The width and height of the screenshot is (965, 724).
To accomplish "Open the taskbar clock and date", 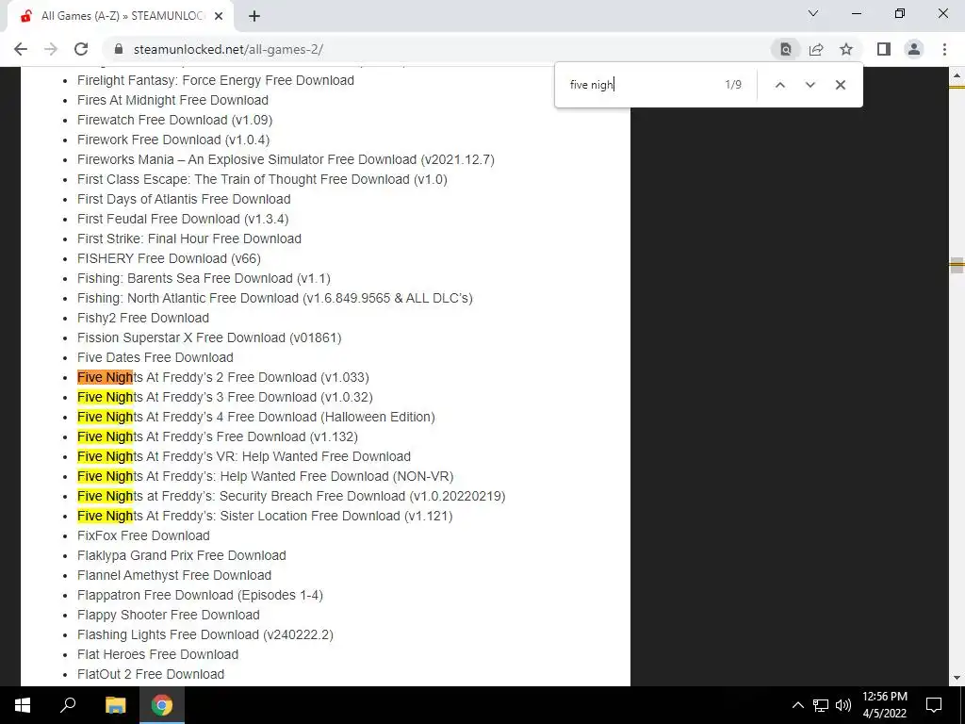I will pos(884,705).
